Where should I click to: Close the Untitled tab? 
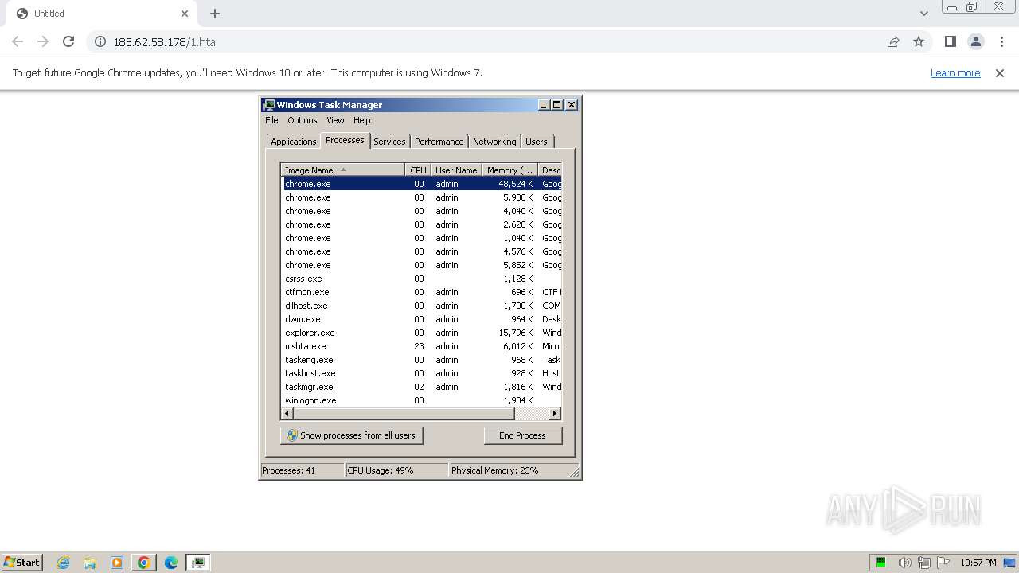pyautogui.click(x=185, y=14)
